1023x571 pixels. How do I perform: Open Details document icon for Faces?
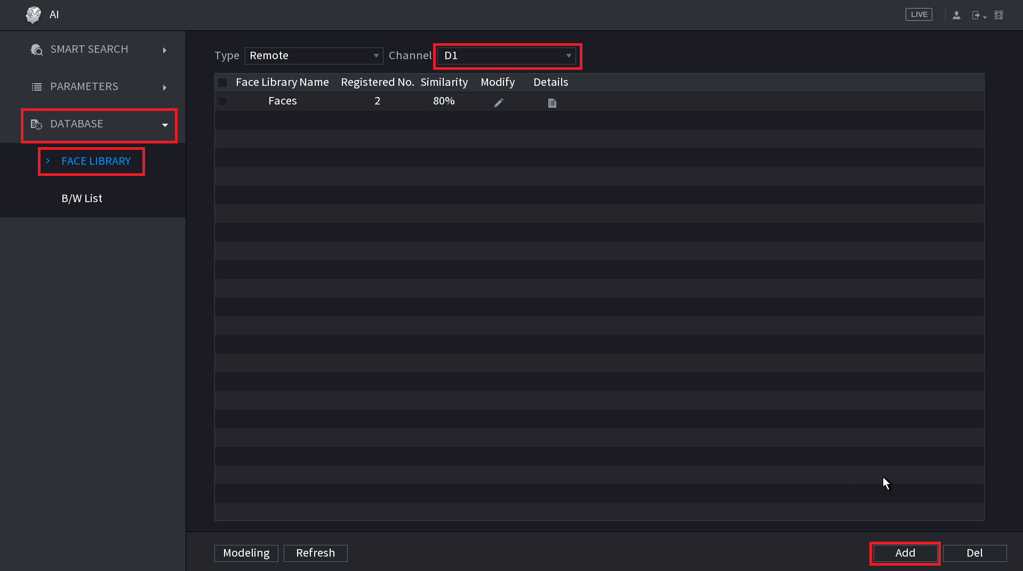point(552,102)
